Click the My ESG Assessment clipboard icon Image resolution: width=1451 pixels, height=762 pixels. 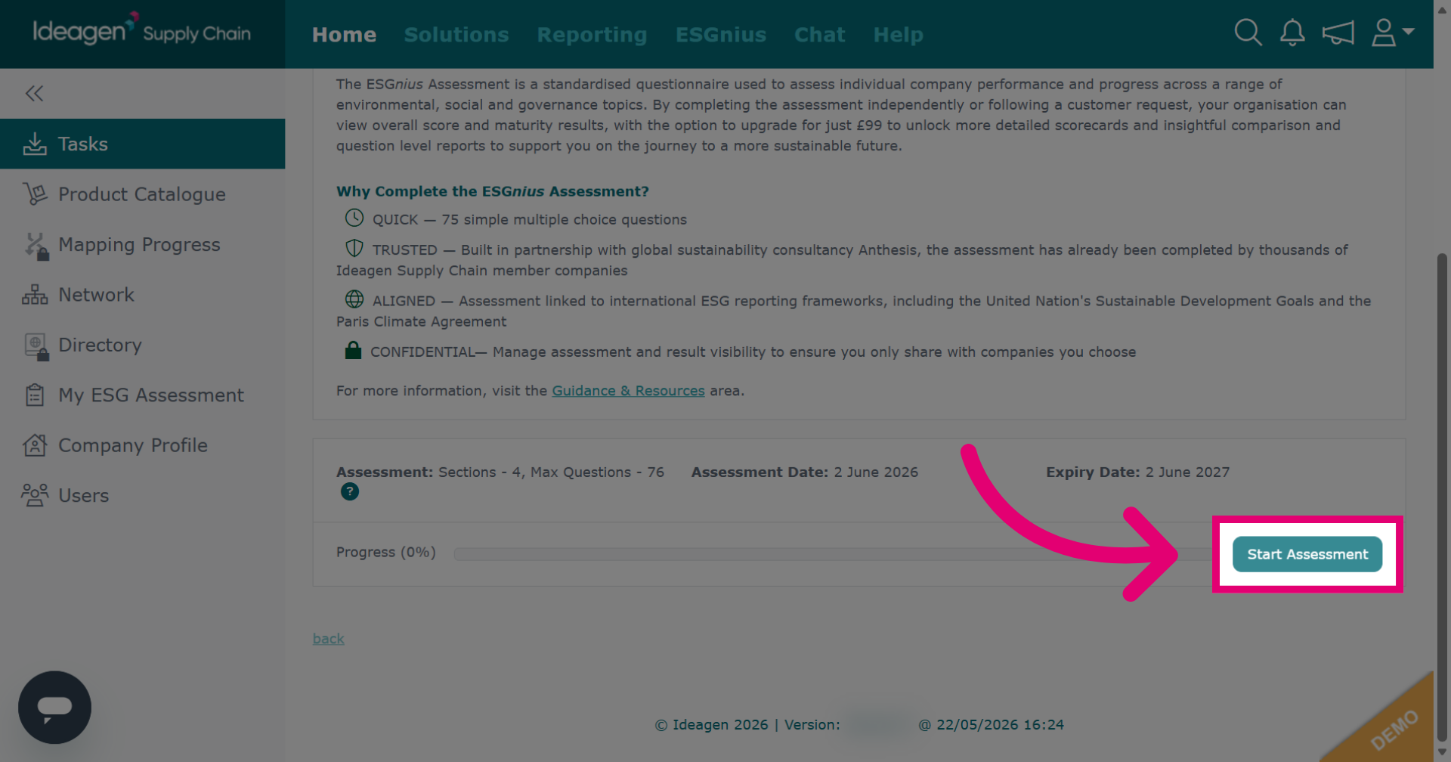(35, 395)
